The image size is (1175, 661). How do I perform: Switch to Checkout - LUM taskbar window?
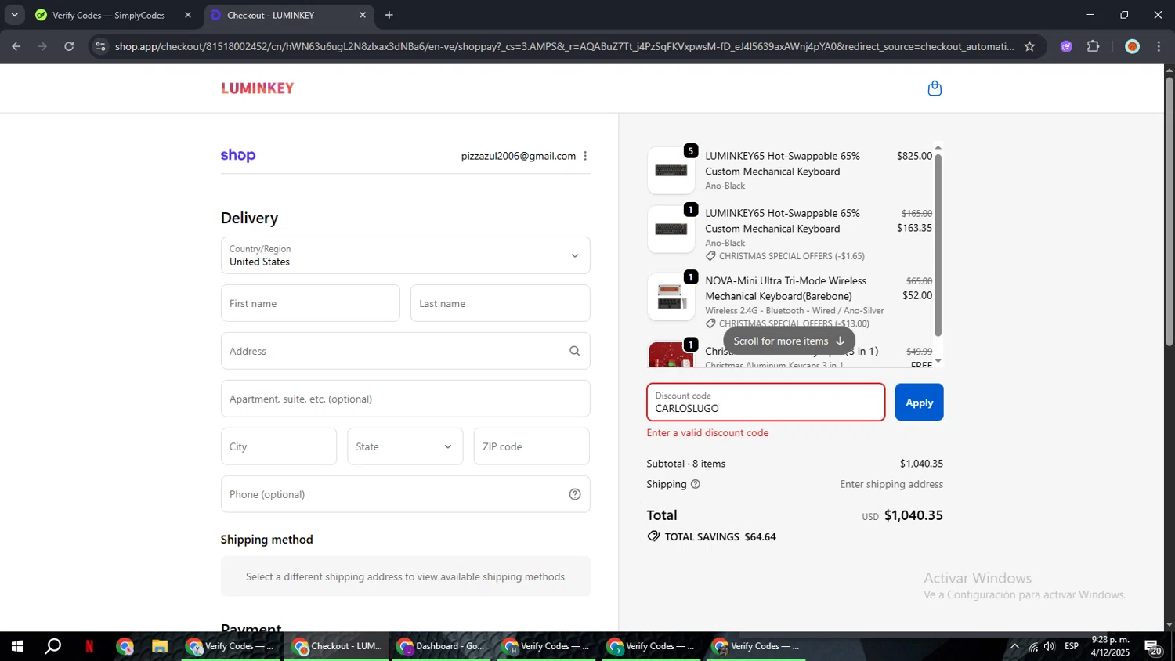(337, 647)
